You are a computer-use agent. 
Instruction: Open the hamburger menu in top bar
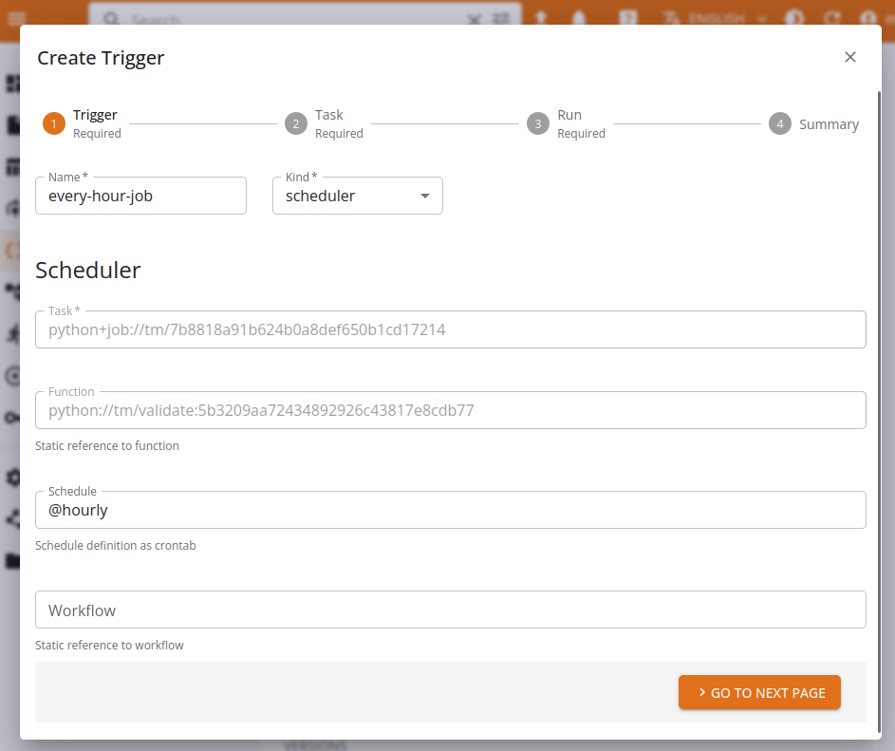tap(14, 18)
